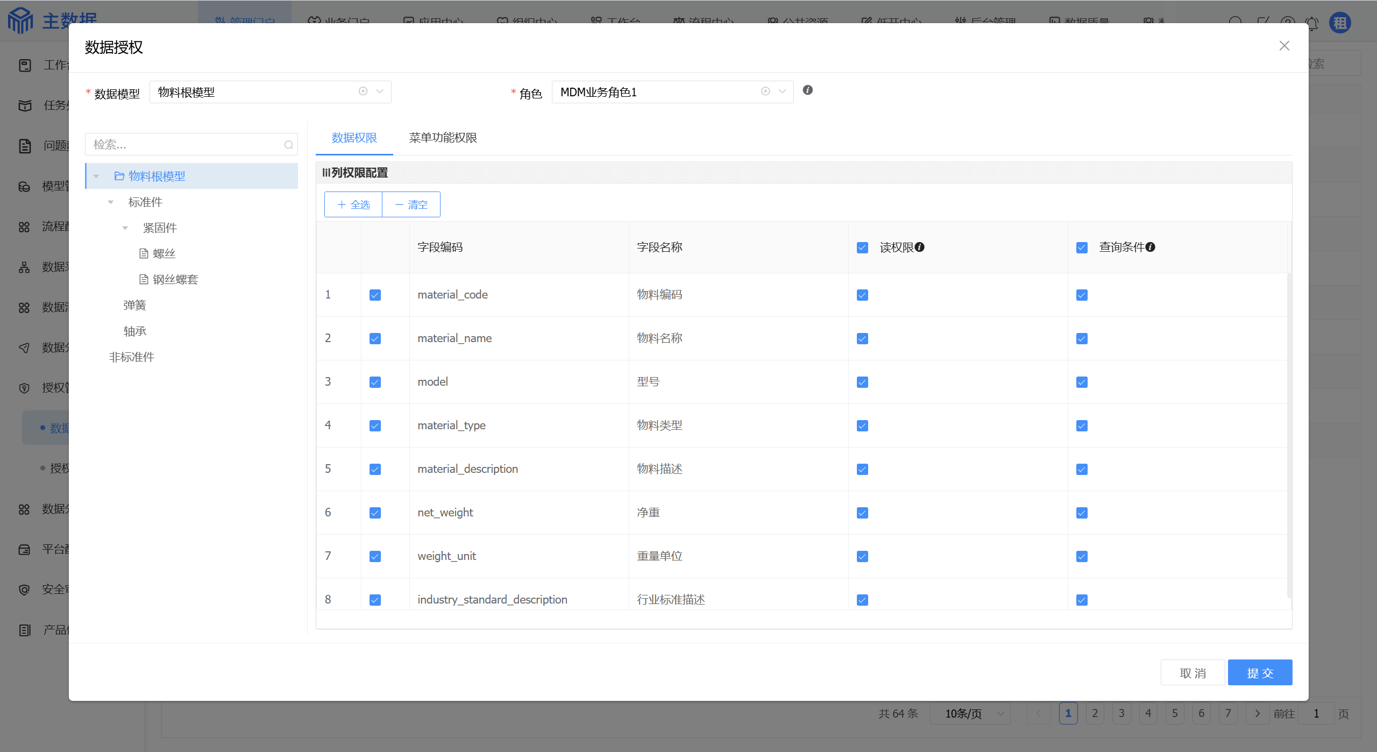Uncheck row checkbox for material_code
The image size is (1377, 752).
[375, 295]
